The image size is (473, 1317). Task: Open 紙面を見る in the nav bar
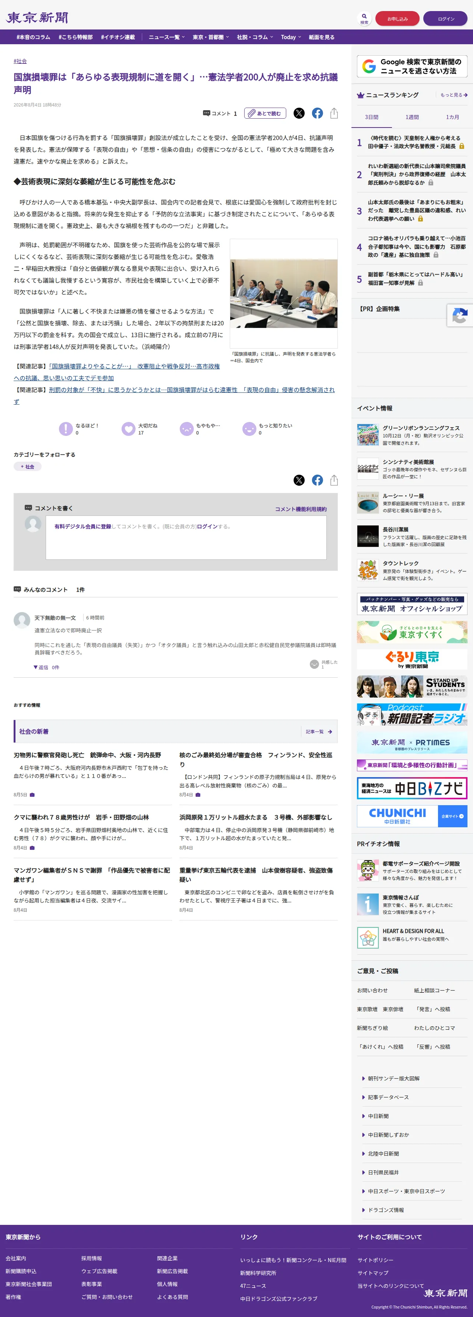coord(322,37)
